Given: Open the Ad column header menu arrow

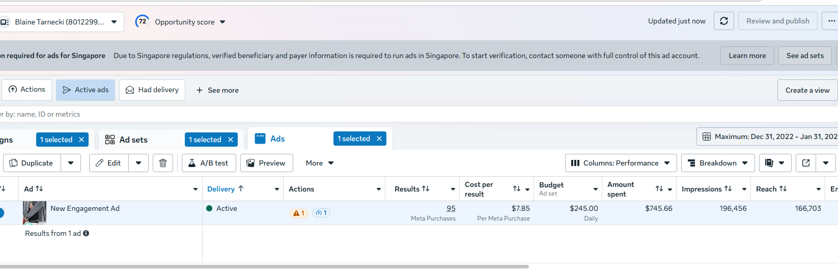Looking at the screenshot, I should (x=195, y=189).
